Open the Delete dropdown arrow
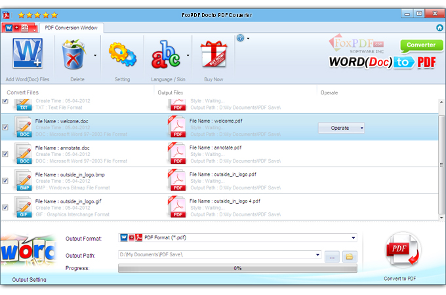The height and width of the screenshot is (295, 446). [x=95, y=55]
